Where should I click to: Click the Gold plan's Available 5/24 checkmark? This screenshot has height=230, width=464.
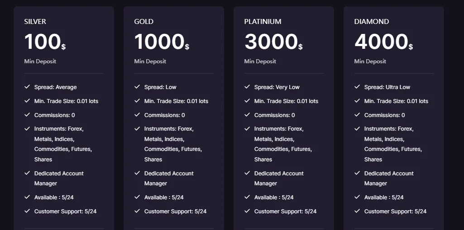coord(137,197)
